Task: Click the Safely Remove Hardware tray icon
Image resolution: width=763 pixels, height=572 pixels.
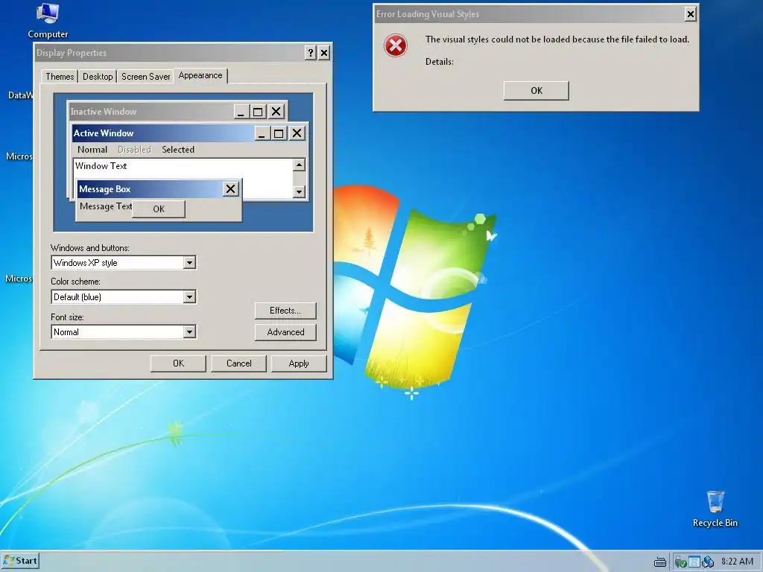Action: point(680,562)
